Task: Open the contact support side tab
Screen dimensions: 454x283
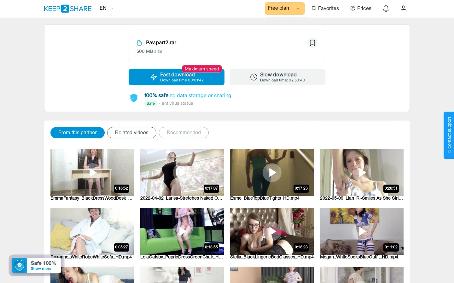Action: [449, 135]
